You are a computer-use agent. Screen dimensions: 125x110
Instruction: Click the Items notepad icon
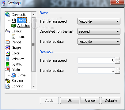(13, 37)
